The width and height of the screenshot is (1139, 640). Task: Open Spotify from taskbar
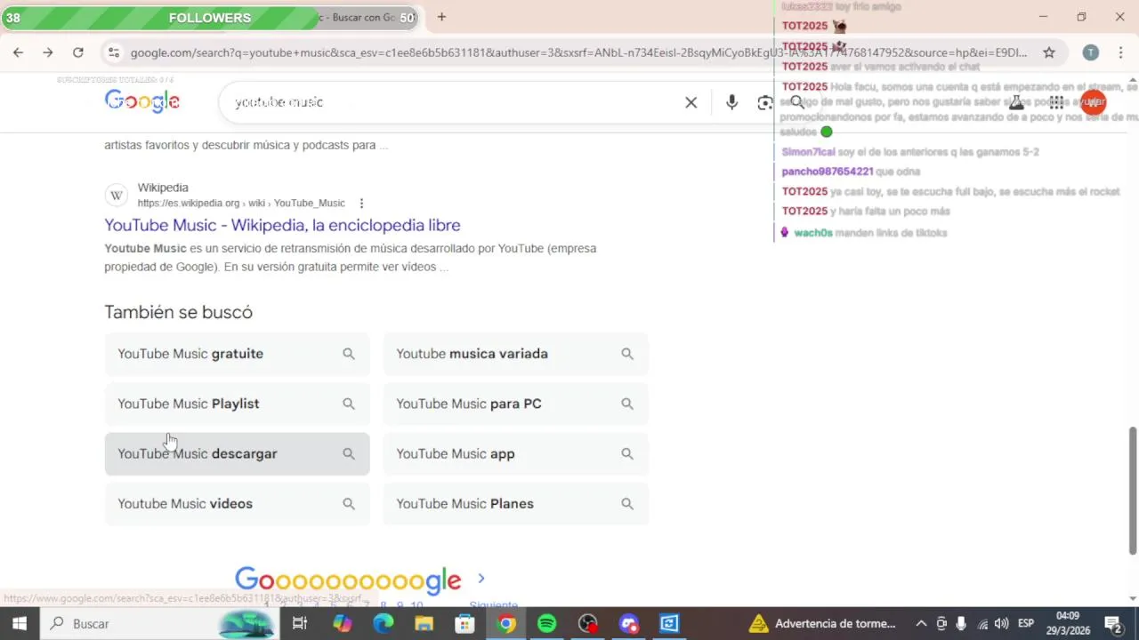click(x=546, y=623)
